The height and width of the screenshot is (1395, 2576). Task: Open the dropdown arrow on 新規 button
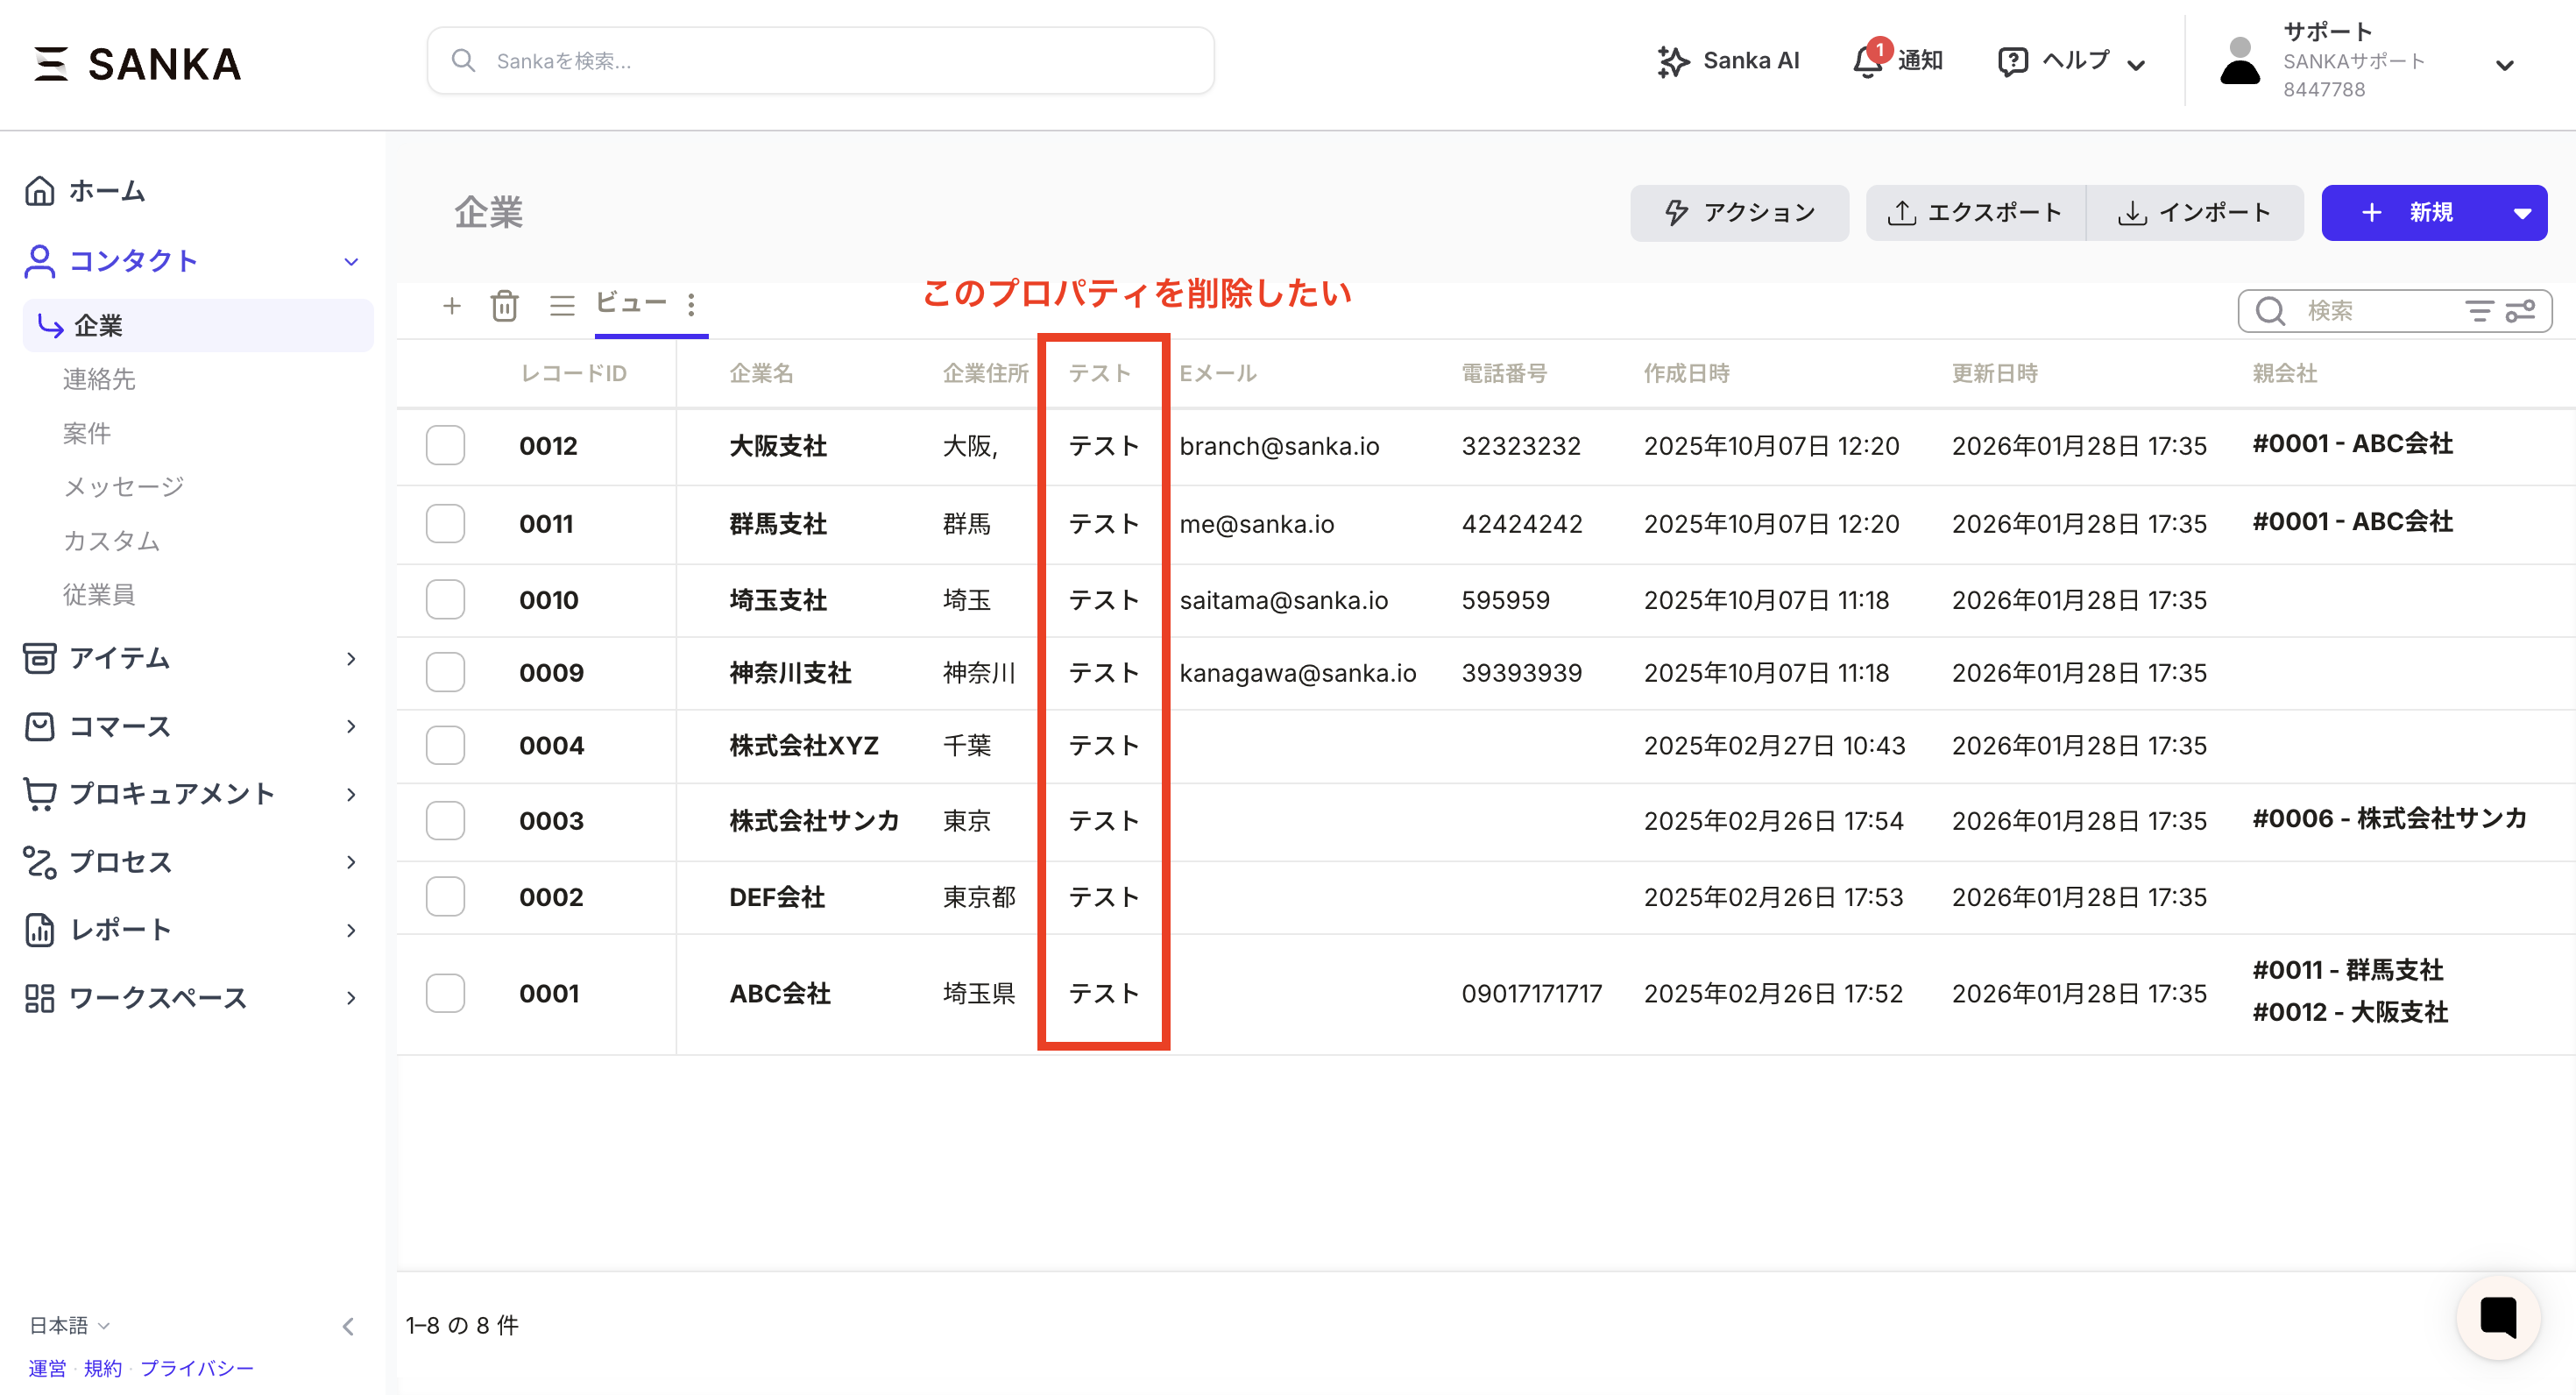point(2522,213)
